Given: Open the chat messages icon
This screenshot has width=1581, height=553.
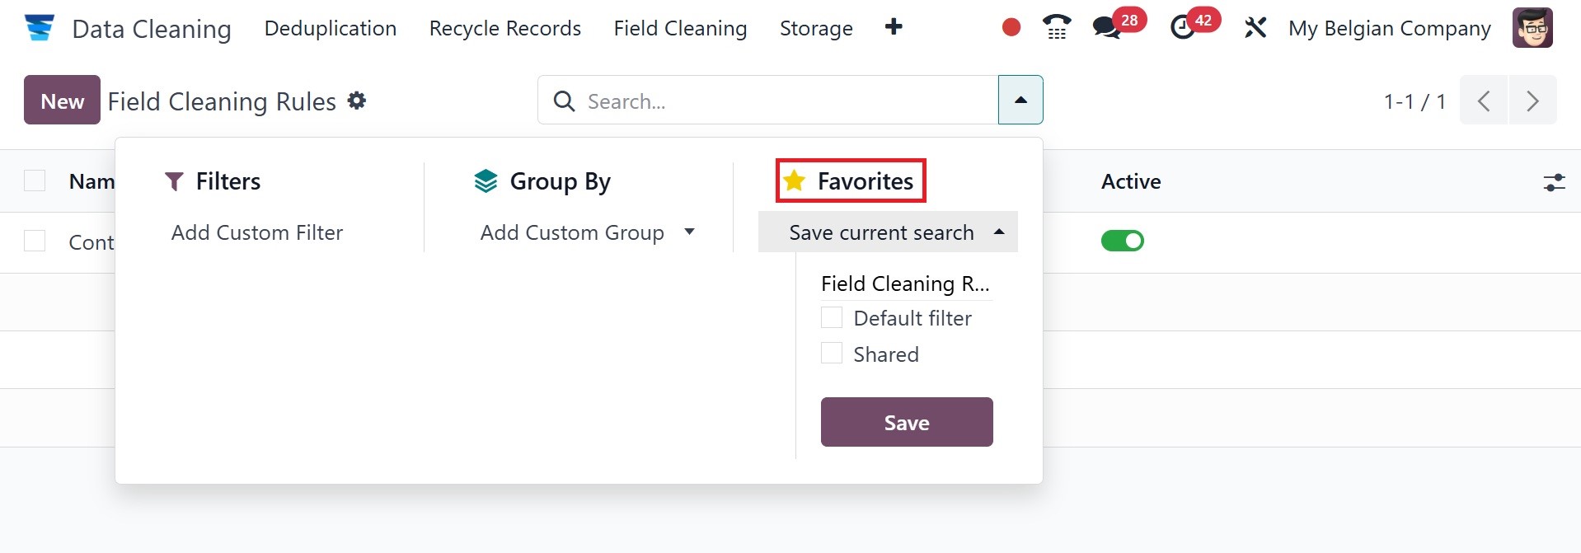Looking at the screenshot, I should tap(1106, 28).
